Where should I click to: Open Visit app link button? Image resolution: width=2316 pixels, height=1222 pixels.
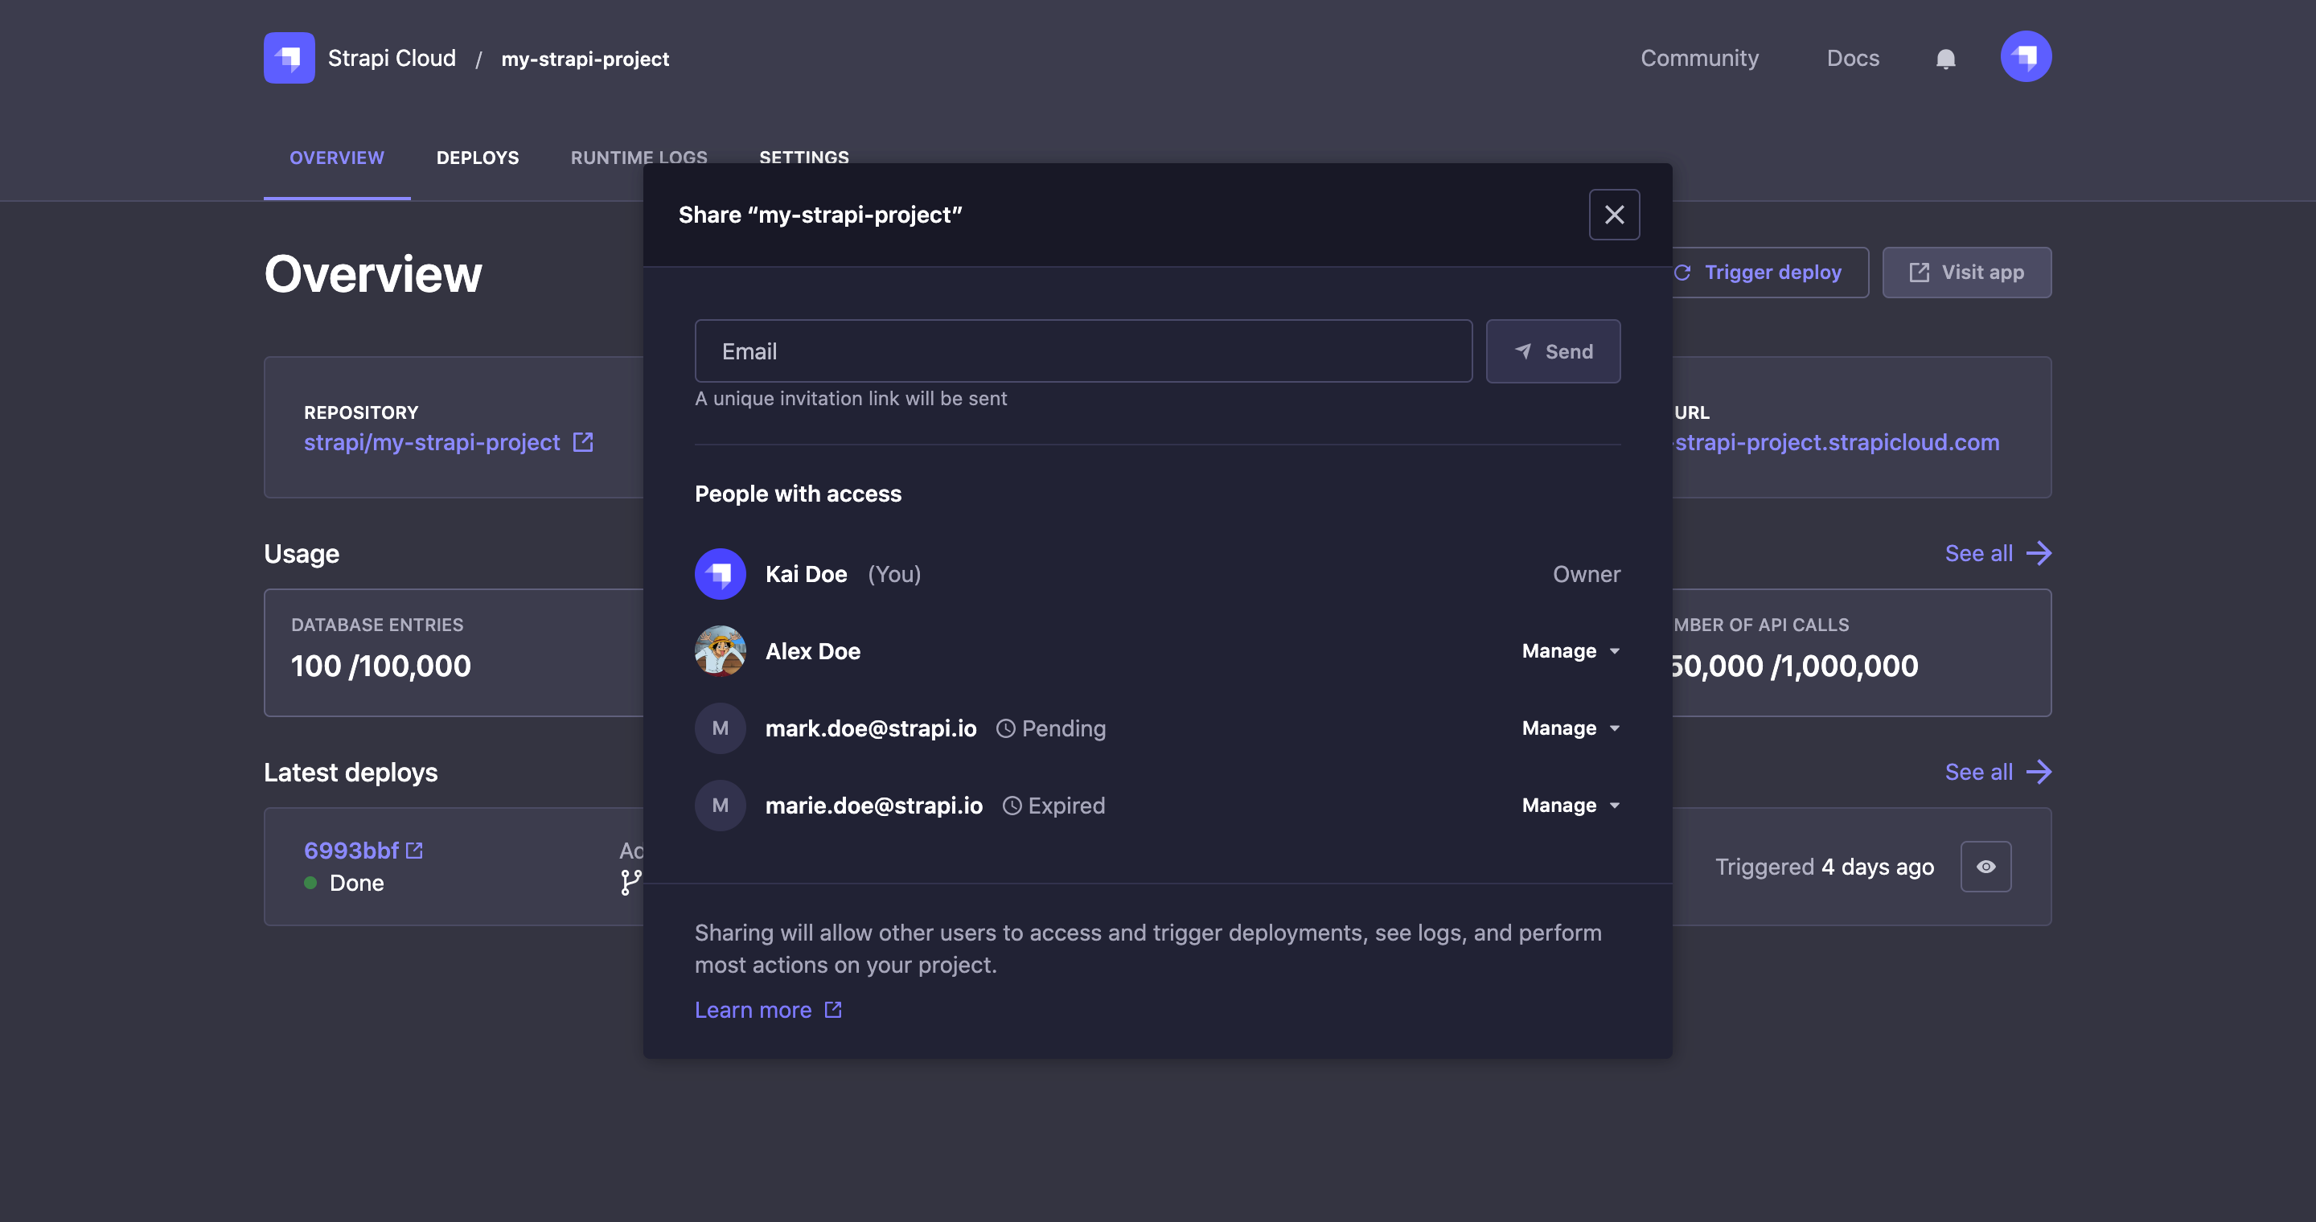click(1966, 273)
